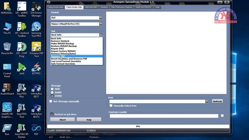Image resolution: width=249 pixels, height=140 pixels.
Task: Choose Safe Format Userdata job
Action: (x=77, y=64)
